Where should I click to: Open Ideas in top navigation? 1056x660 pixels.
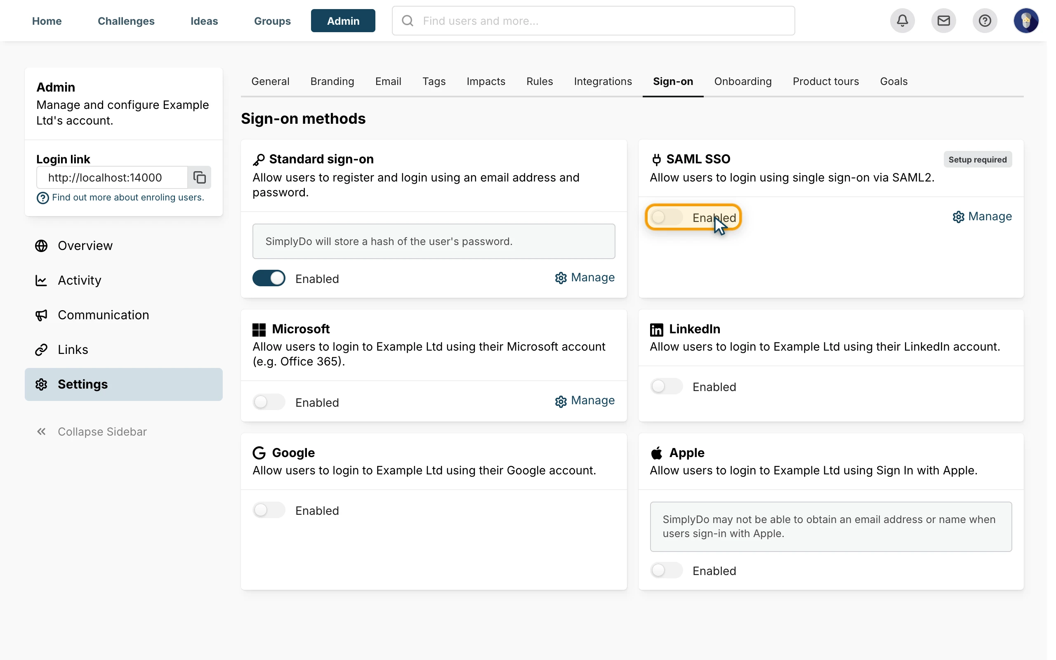[204, 21]
